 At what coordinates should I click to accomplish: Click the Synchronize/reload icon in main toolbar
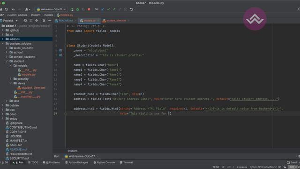6,9
